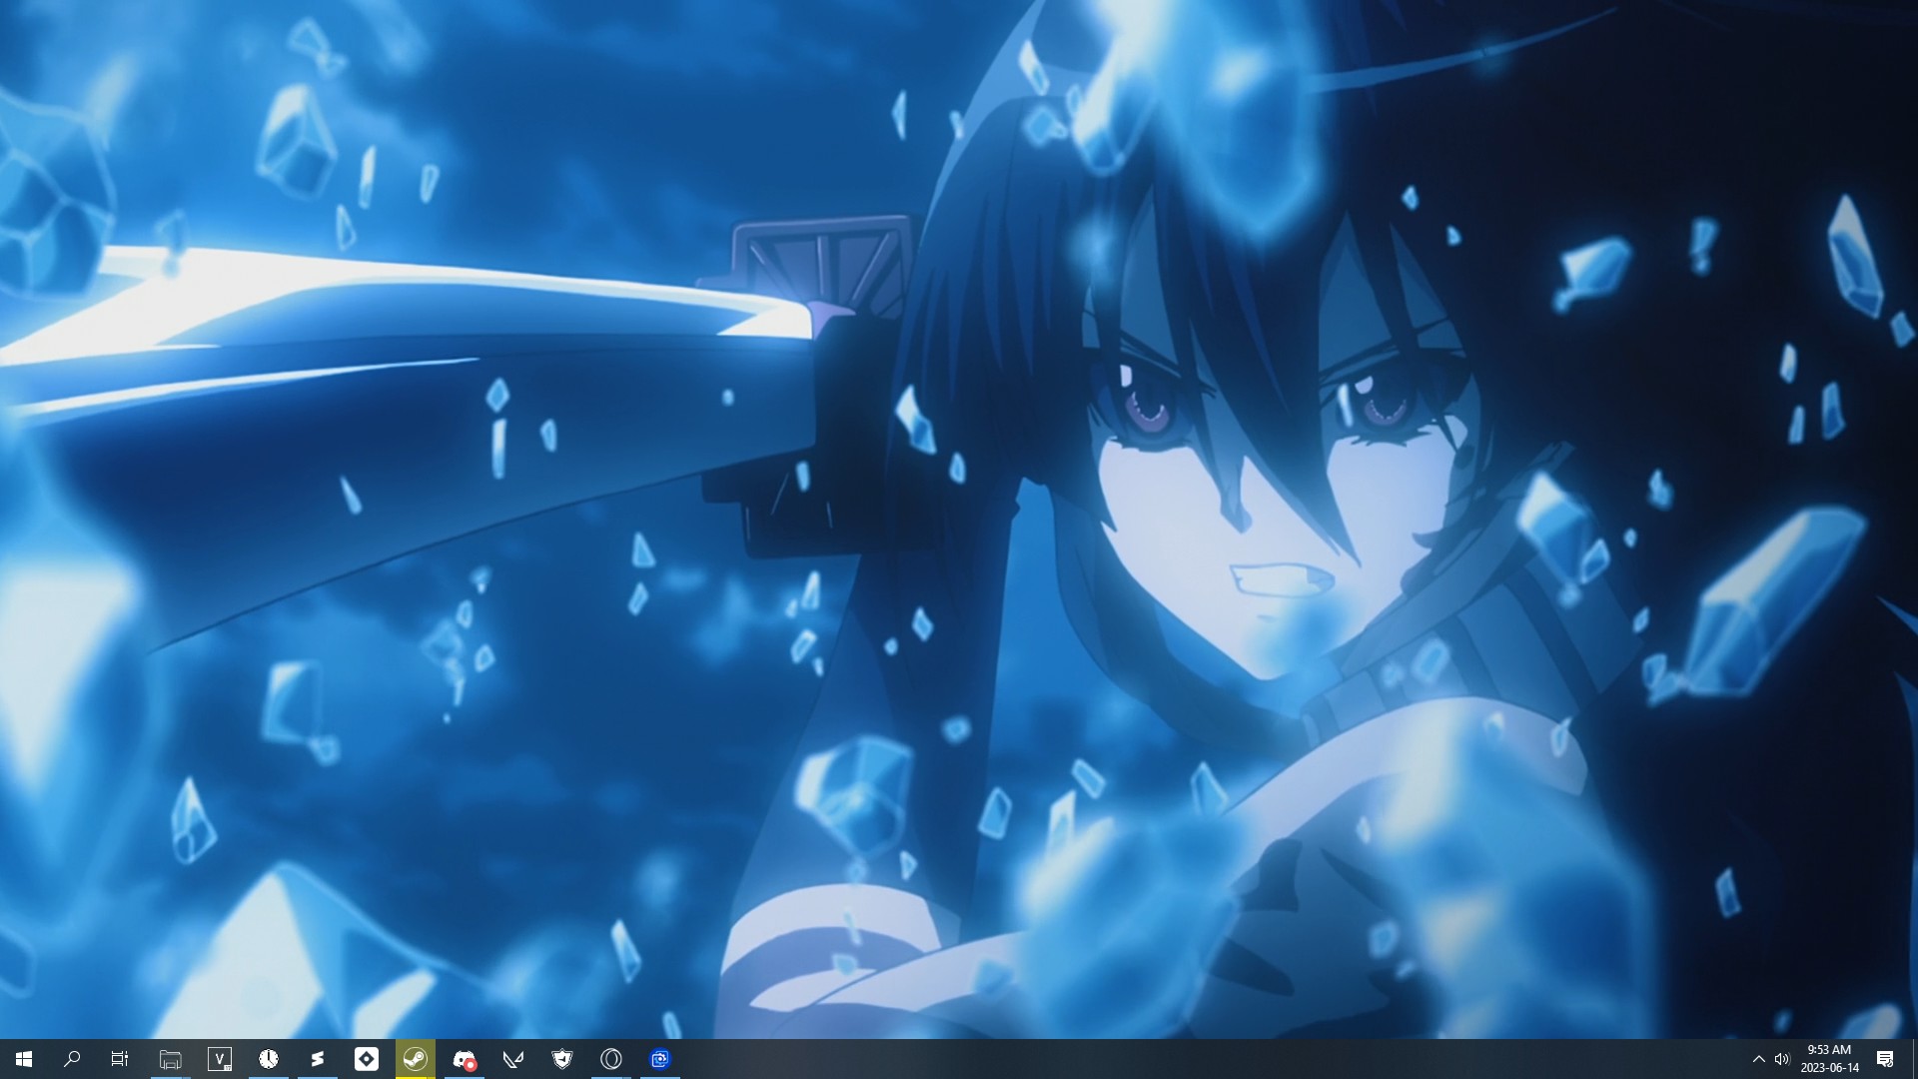Viewport: 1918px width, 1079px height.
Task: Open File Explorer from taskbar
Action: tap(171, 1059)
